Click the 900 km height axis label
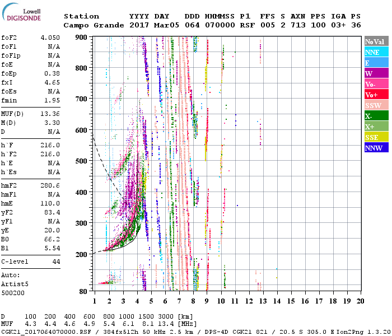Screen dimensions: 392x336 81,38
